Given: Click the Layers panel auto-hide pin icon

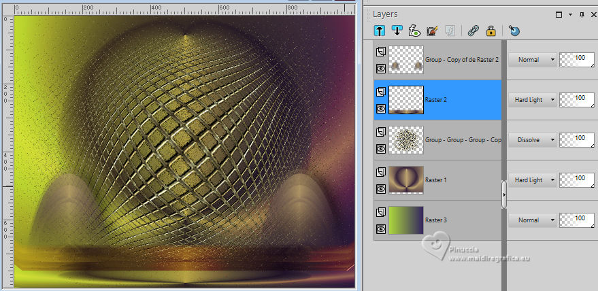Looking at the screenshot, I should 582,15.
